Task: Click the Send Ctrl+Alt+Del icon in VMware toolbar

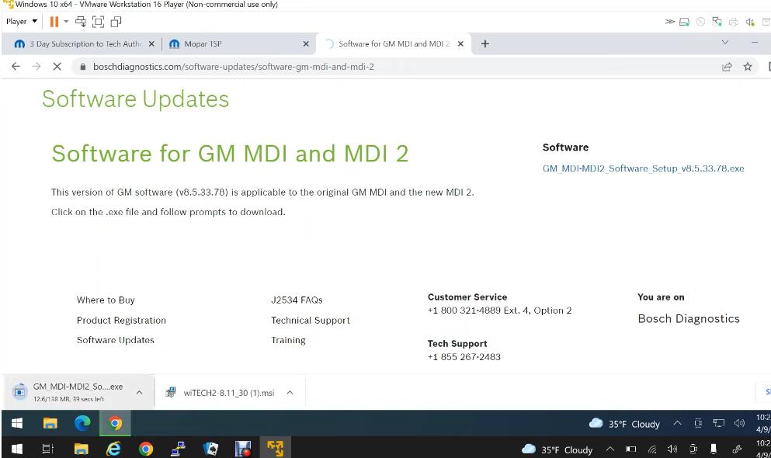Action: click(x=81, y=22)
